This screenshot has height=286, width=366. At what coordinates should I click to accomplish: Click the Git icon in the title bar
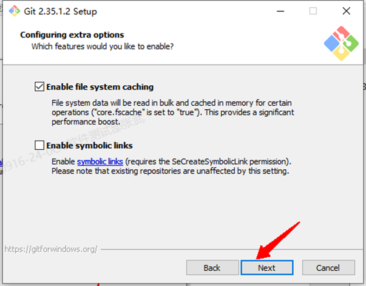14,11
